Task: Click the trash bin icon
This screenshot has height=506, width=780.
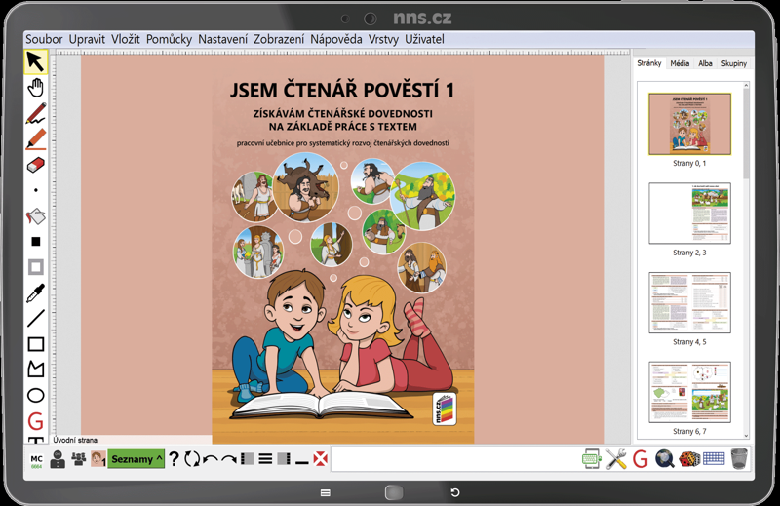Action: pos(740,458)
